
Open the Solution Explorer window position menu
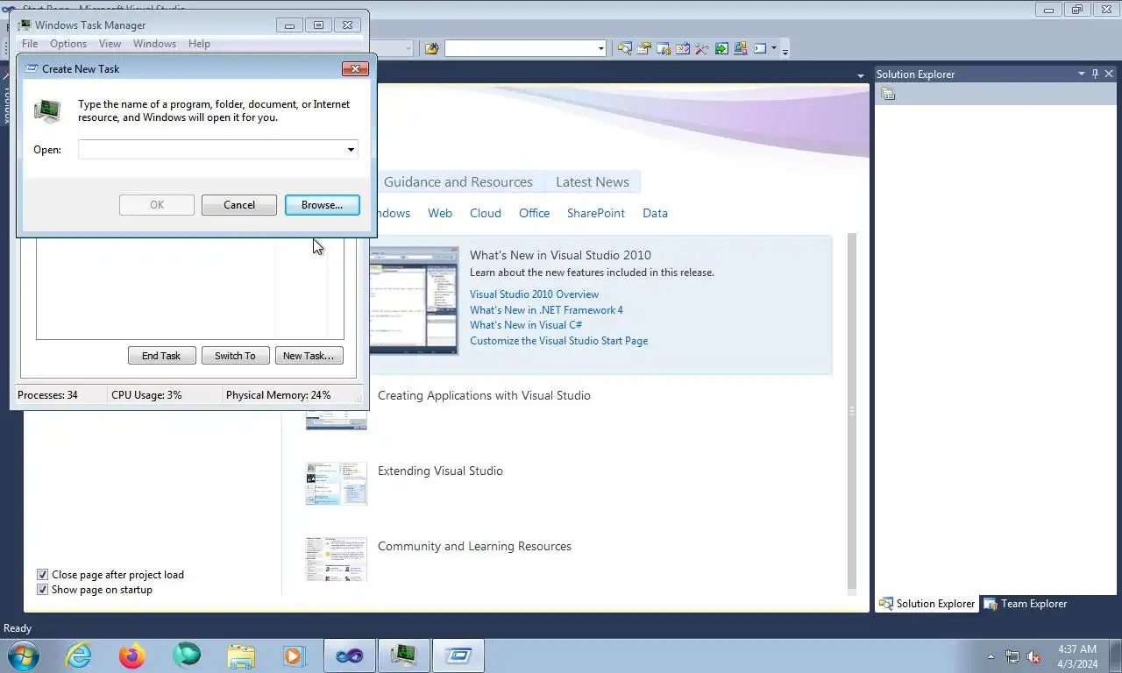(x=1082, y=74)
